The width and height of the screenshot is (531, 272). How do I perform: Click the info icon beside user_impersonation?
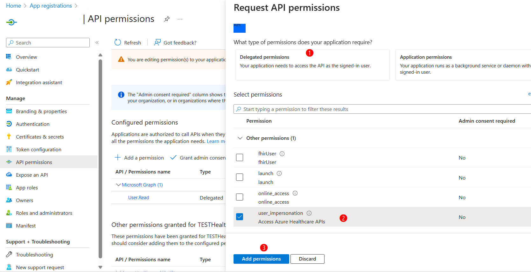click(x=309, y=213)
